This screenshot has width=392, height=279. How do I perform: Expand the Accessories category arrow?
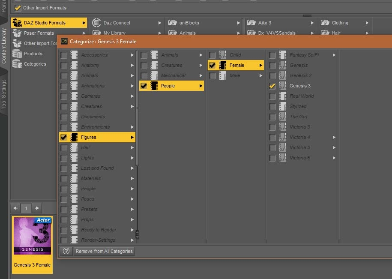click(x=132, y=55)
